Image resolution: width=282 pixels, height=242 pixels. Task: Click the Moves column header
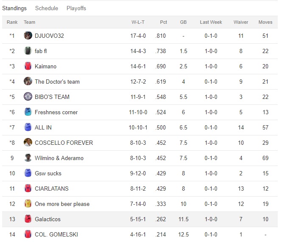click(x=265, y=22)
